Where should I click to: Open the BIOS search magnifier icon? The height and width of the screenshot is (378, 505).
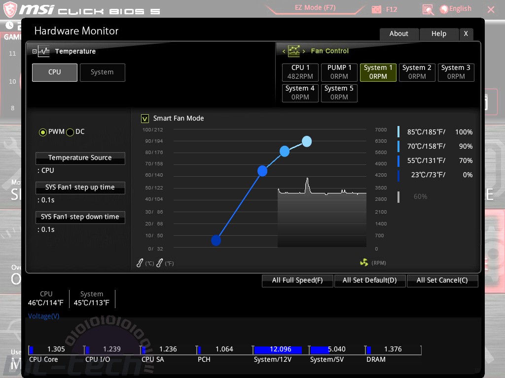(428, 10)
